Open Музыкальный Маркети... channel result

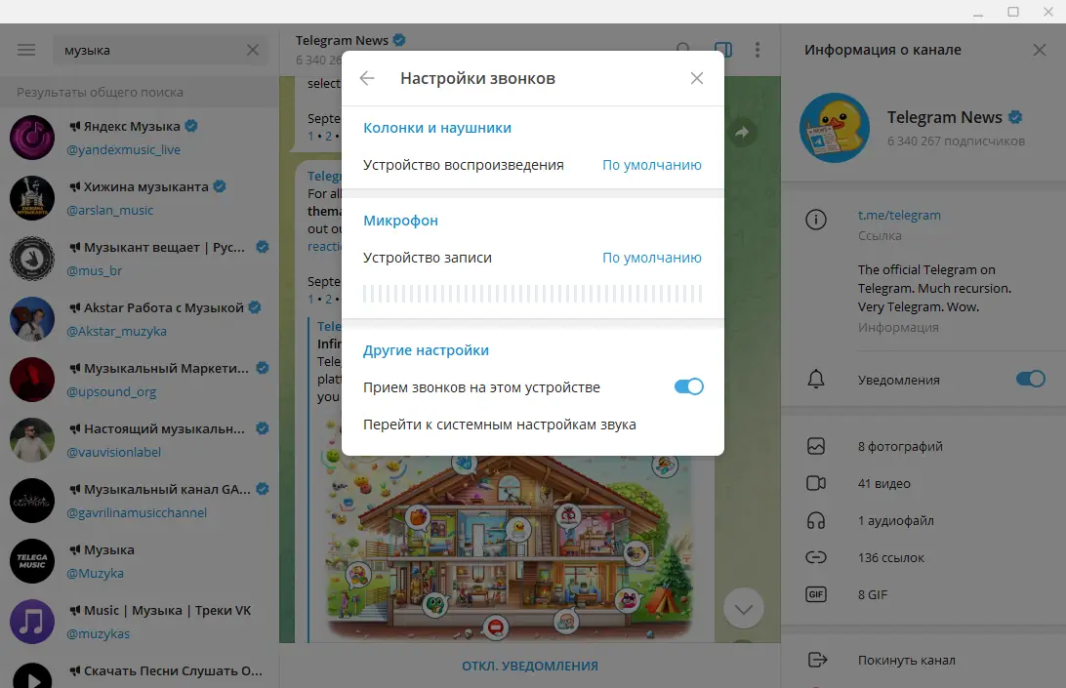point(140,380)
